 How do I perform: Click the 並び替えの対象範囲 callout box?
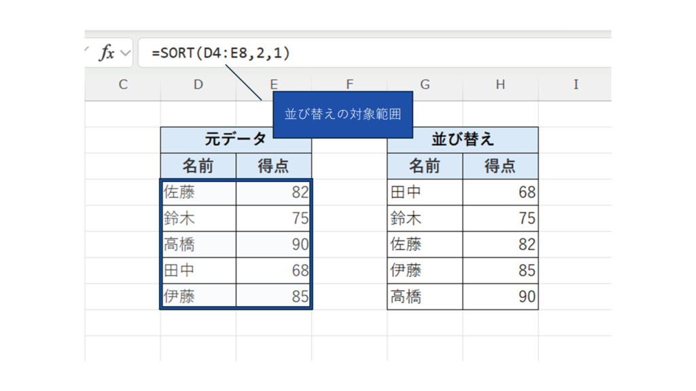click(343, 114)
